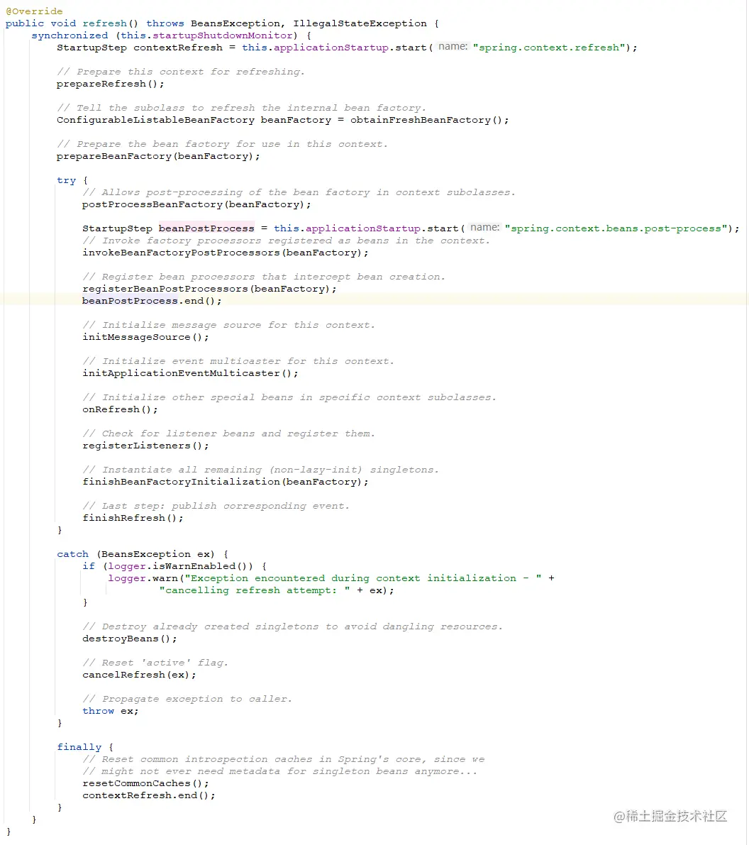Click "Exception encountered during context initialization" string
Viewport: 749px width, 845px height.
click(363, 578)
